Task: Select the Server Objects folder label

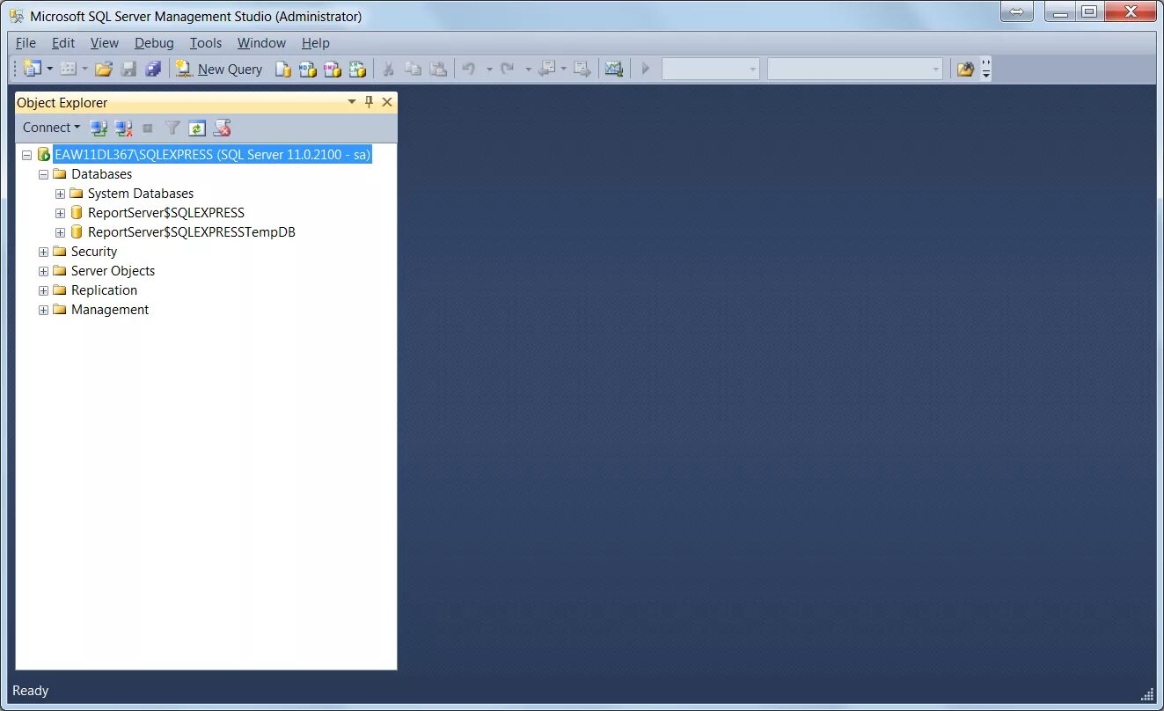Action: coord(113,271)
